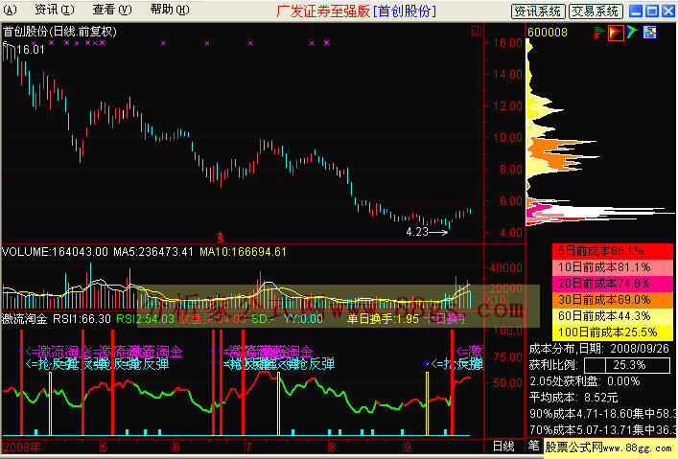Viewport: 678px width, 459px height.
Task: Click the 激流淘金 indicator name
Action: tap(25, 319)
